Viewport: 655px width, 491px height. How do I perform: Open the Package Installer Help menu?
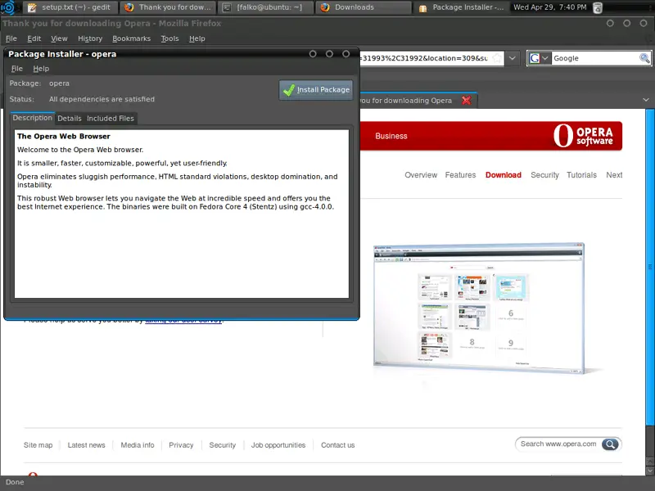tap(41, 69)
